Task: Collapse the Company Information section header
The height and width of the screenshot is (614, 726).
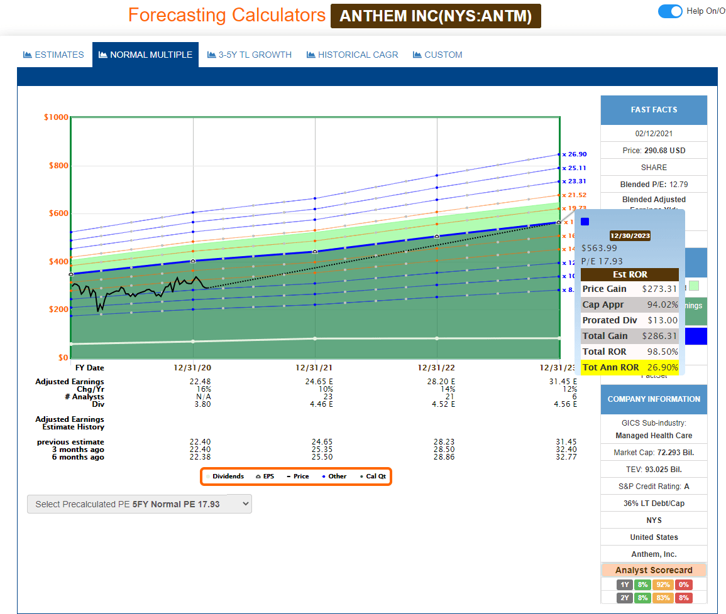Action: [654, 399]
